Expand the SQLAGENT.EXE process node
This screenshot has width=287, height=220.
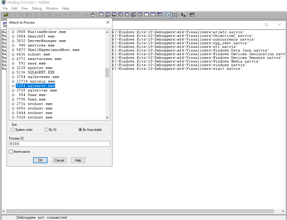coord(13,72)
